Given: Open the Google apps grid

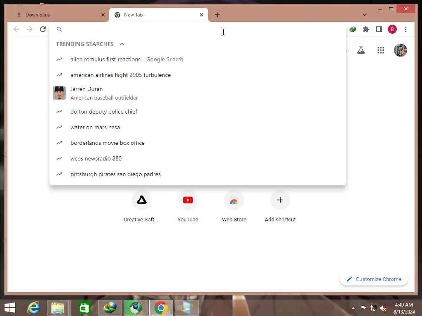Looking at the screenshot, I should [x=380, y=50].
